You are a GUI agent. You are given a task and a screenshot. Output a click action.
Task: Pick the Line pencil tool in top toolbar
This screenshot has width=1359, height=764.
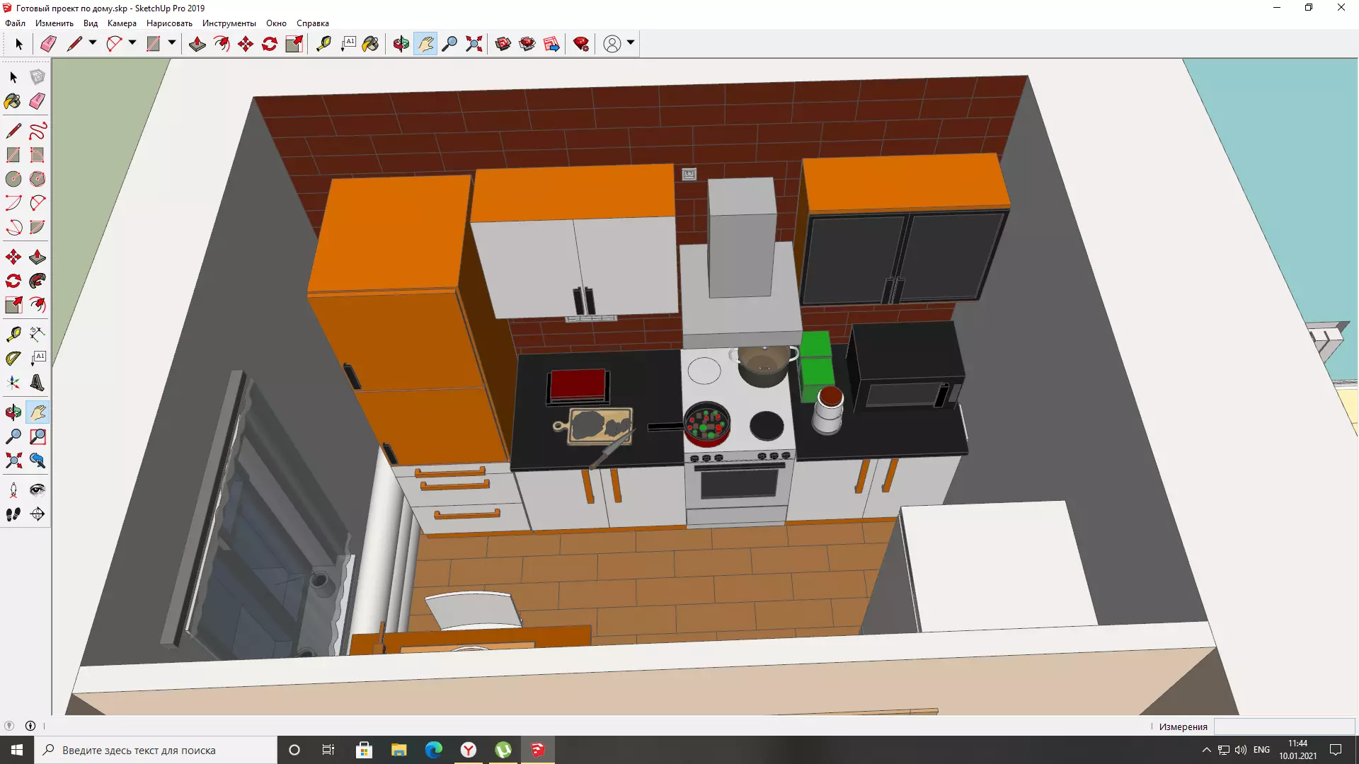click(74, 44)
